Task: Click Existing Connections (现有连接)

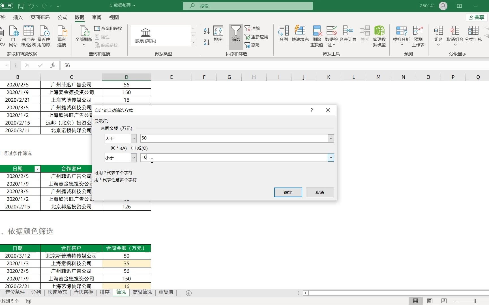Action: (62, 36)
